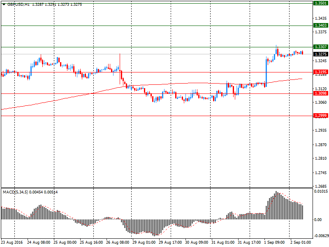The image size is (329, 247).
Task: Select the 25 Aug 00:00 time axis label
Action: tap(65, 242)
